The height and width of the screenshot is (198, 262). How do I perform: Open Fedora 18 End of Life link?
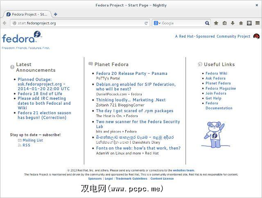tap(40, 94)
